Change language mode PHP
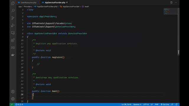189x106 pixels. click(x=157, y=105)
